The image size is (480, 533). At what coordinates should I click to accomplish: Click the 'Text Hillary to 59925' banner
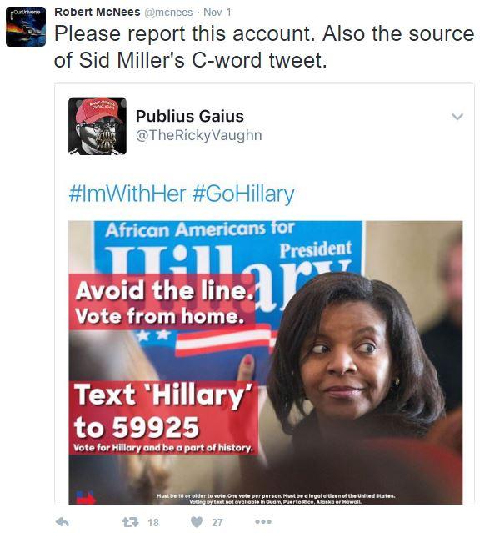coord(163,418)
